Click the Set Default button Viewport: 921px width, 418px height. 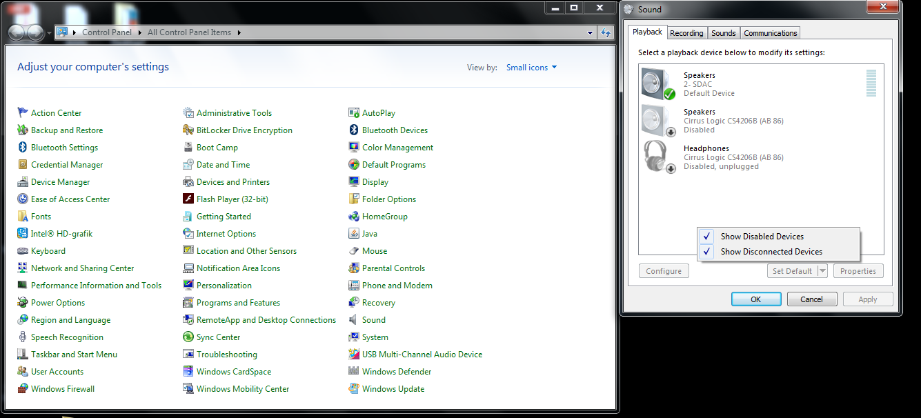(792, 271)
